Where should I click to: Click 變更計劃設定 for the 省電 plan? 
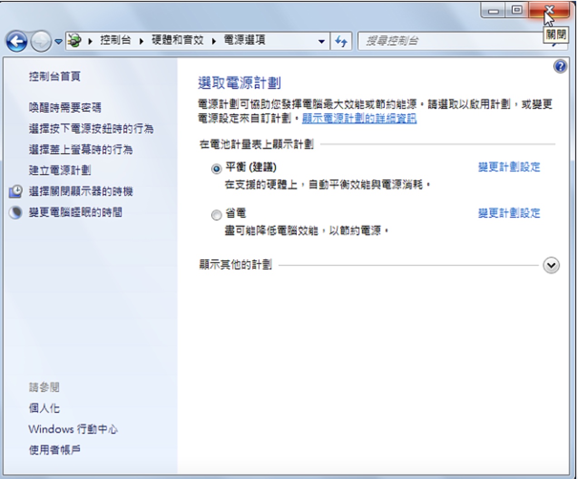(509, 213)
